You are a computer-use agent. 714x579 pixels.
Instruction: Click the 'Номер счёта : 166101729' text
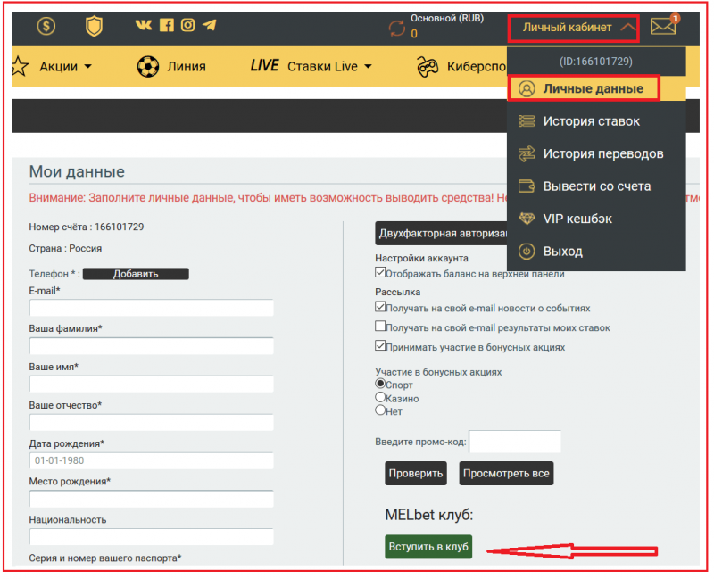[87, 227]
